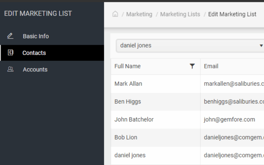
Task: Click the John Batchelor name cell
Action: point(134,119)
